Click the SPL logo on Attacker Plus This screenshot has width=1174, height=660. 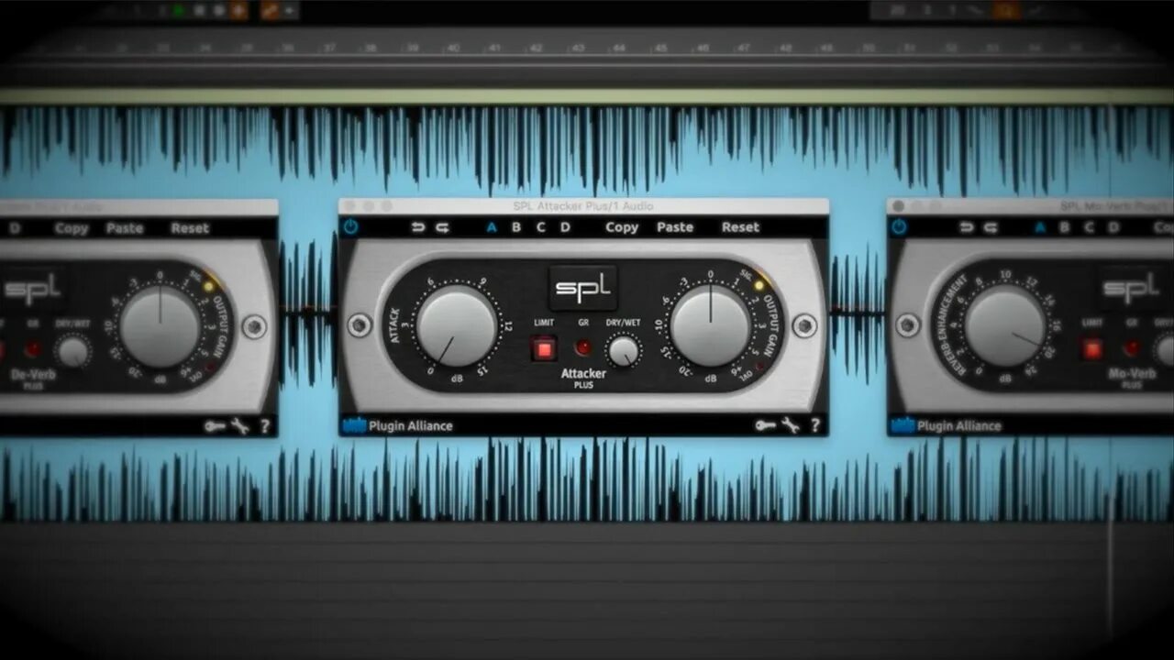(x=583, y=288)
